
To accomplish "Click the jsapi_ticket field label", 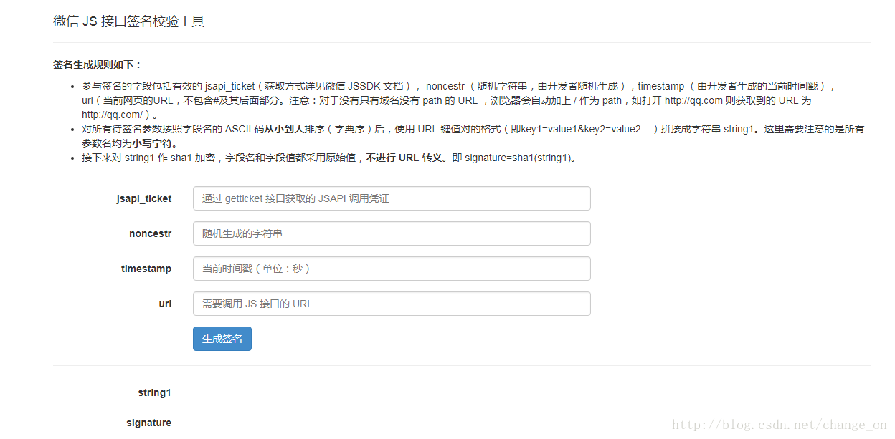I will point(143,198).
